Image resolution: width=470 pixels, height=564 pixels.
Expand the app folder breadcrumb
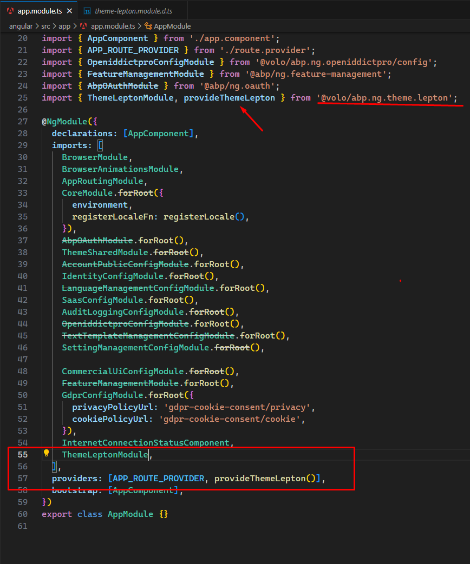click(x=66, y=26)
